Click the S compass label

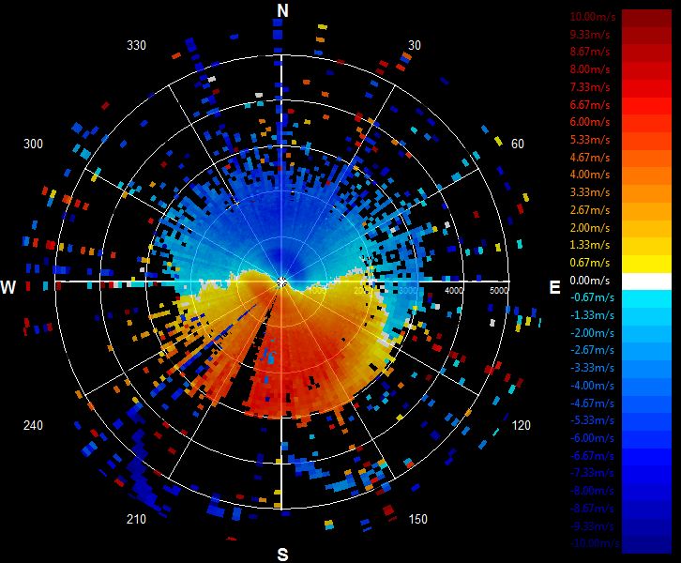[282, 555]
